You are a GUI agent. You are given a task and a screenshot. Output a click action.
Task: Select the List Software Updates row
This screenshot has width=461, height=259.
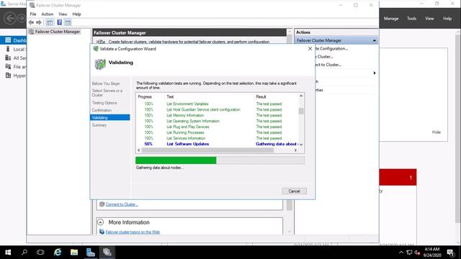217,144
